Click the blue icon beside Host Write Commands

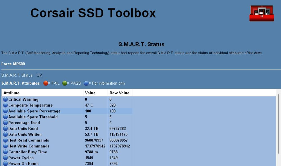(6, 146)
